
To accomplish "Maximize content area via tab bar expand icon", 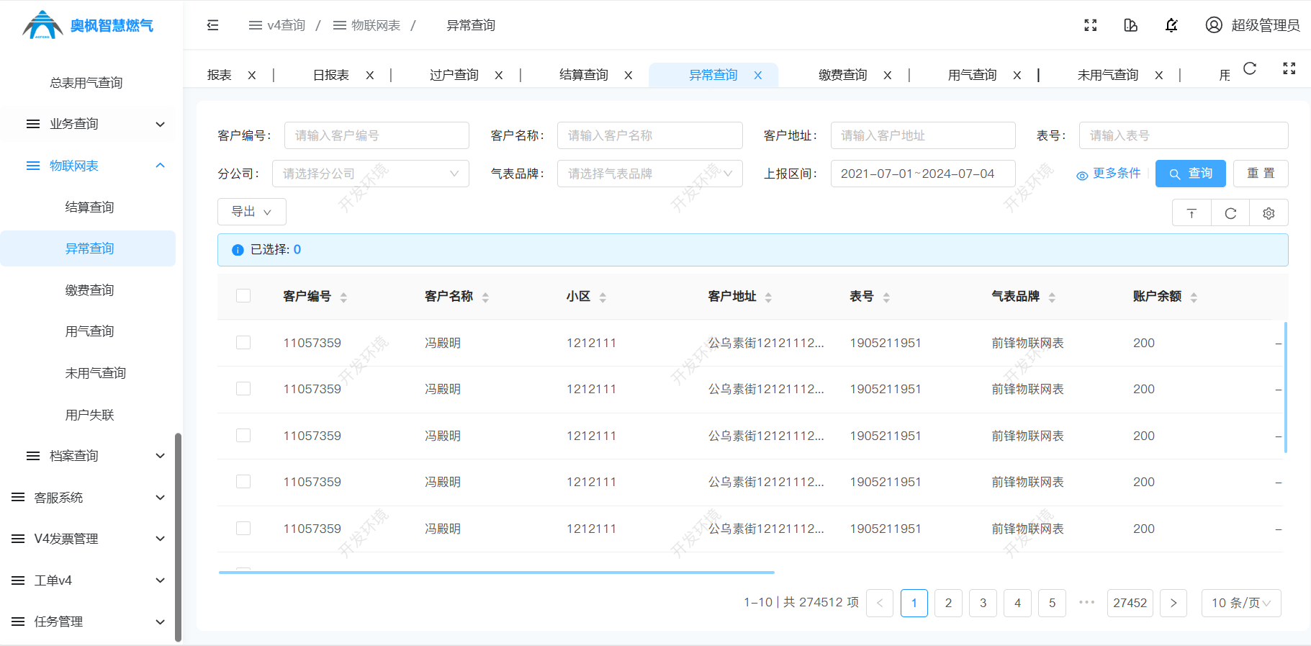I will (1289, 68).
